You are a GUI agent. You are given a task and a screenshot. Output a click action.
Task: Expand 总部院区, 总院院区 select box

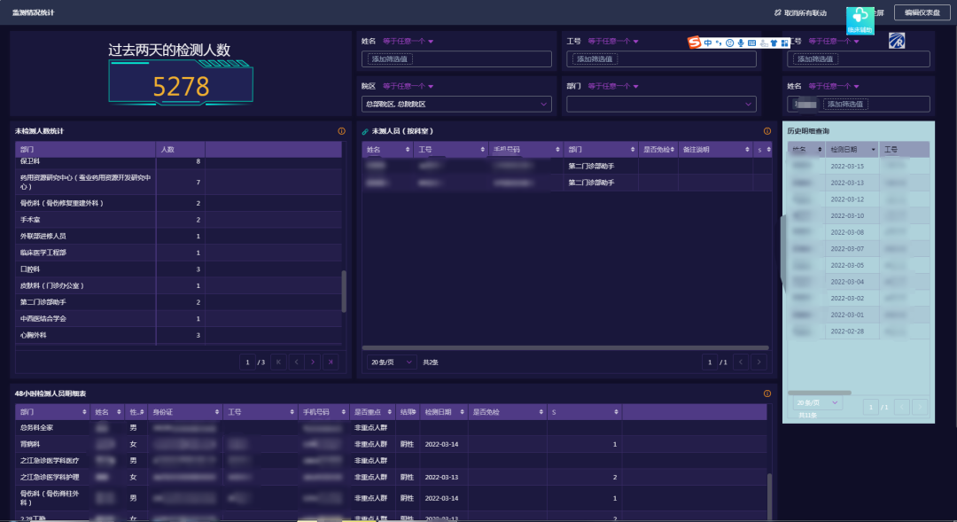456,105
